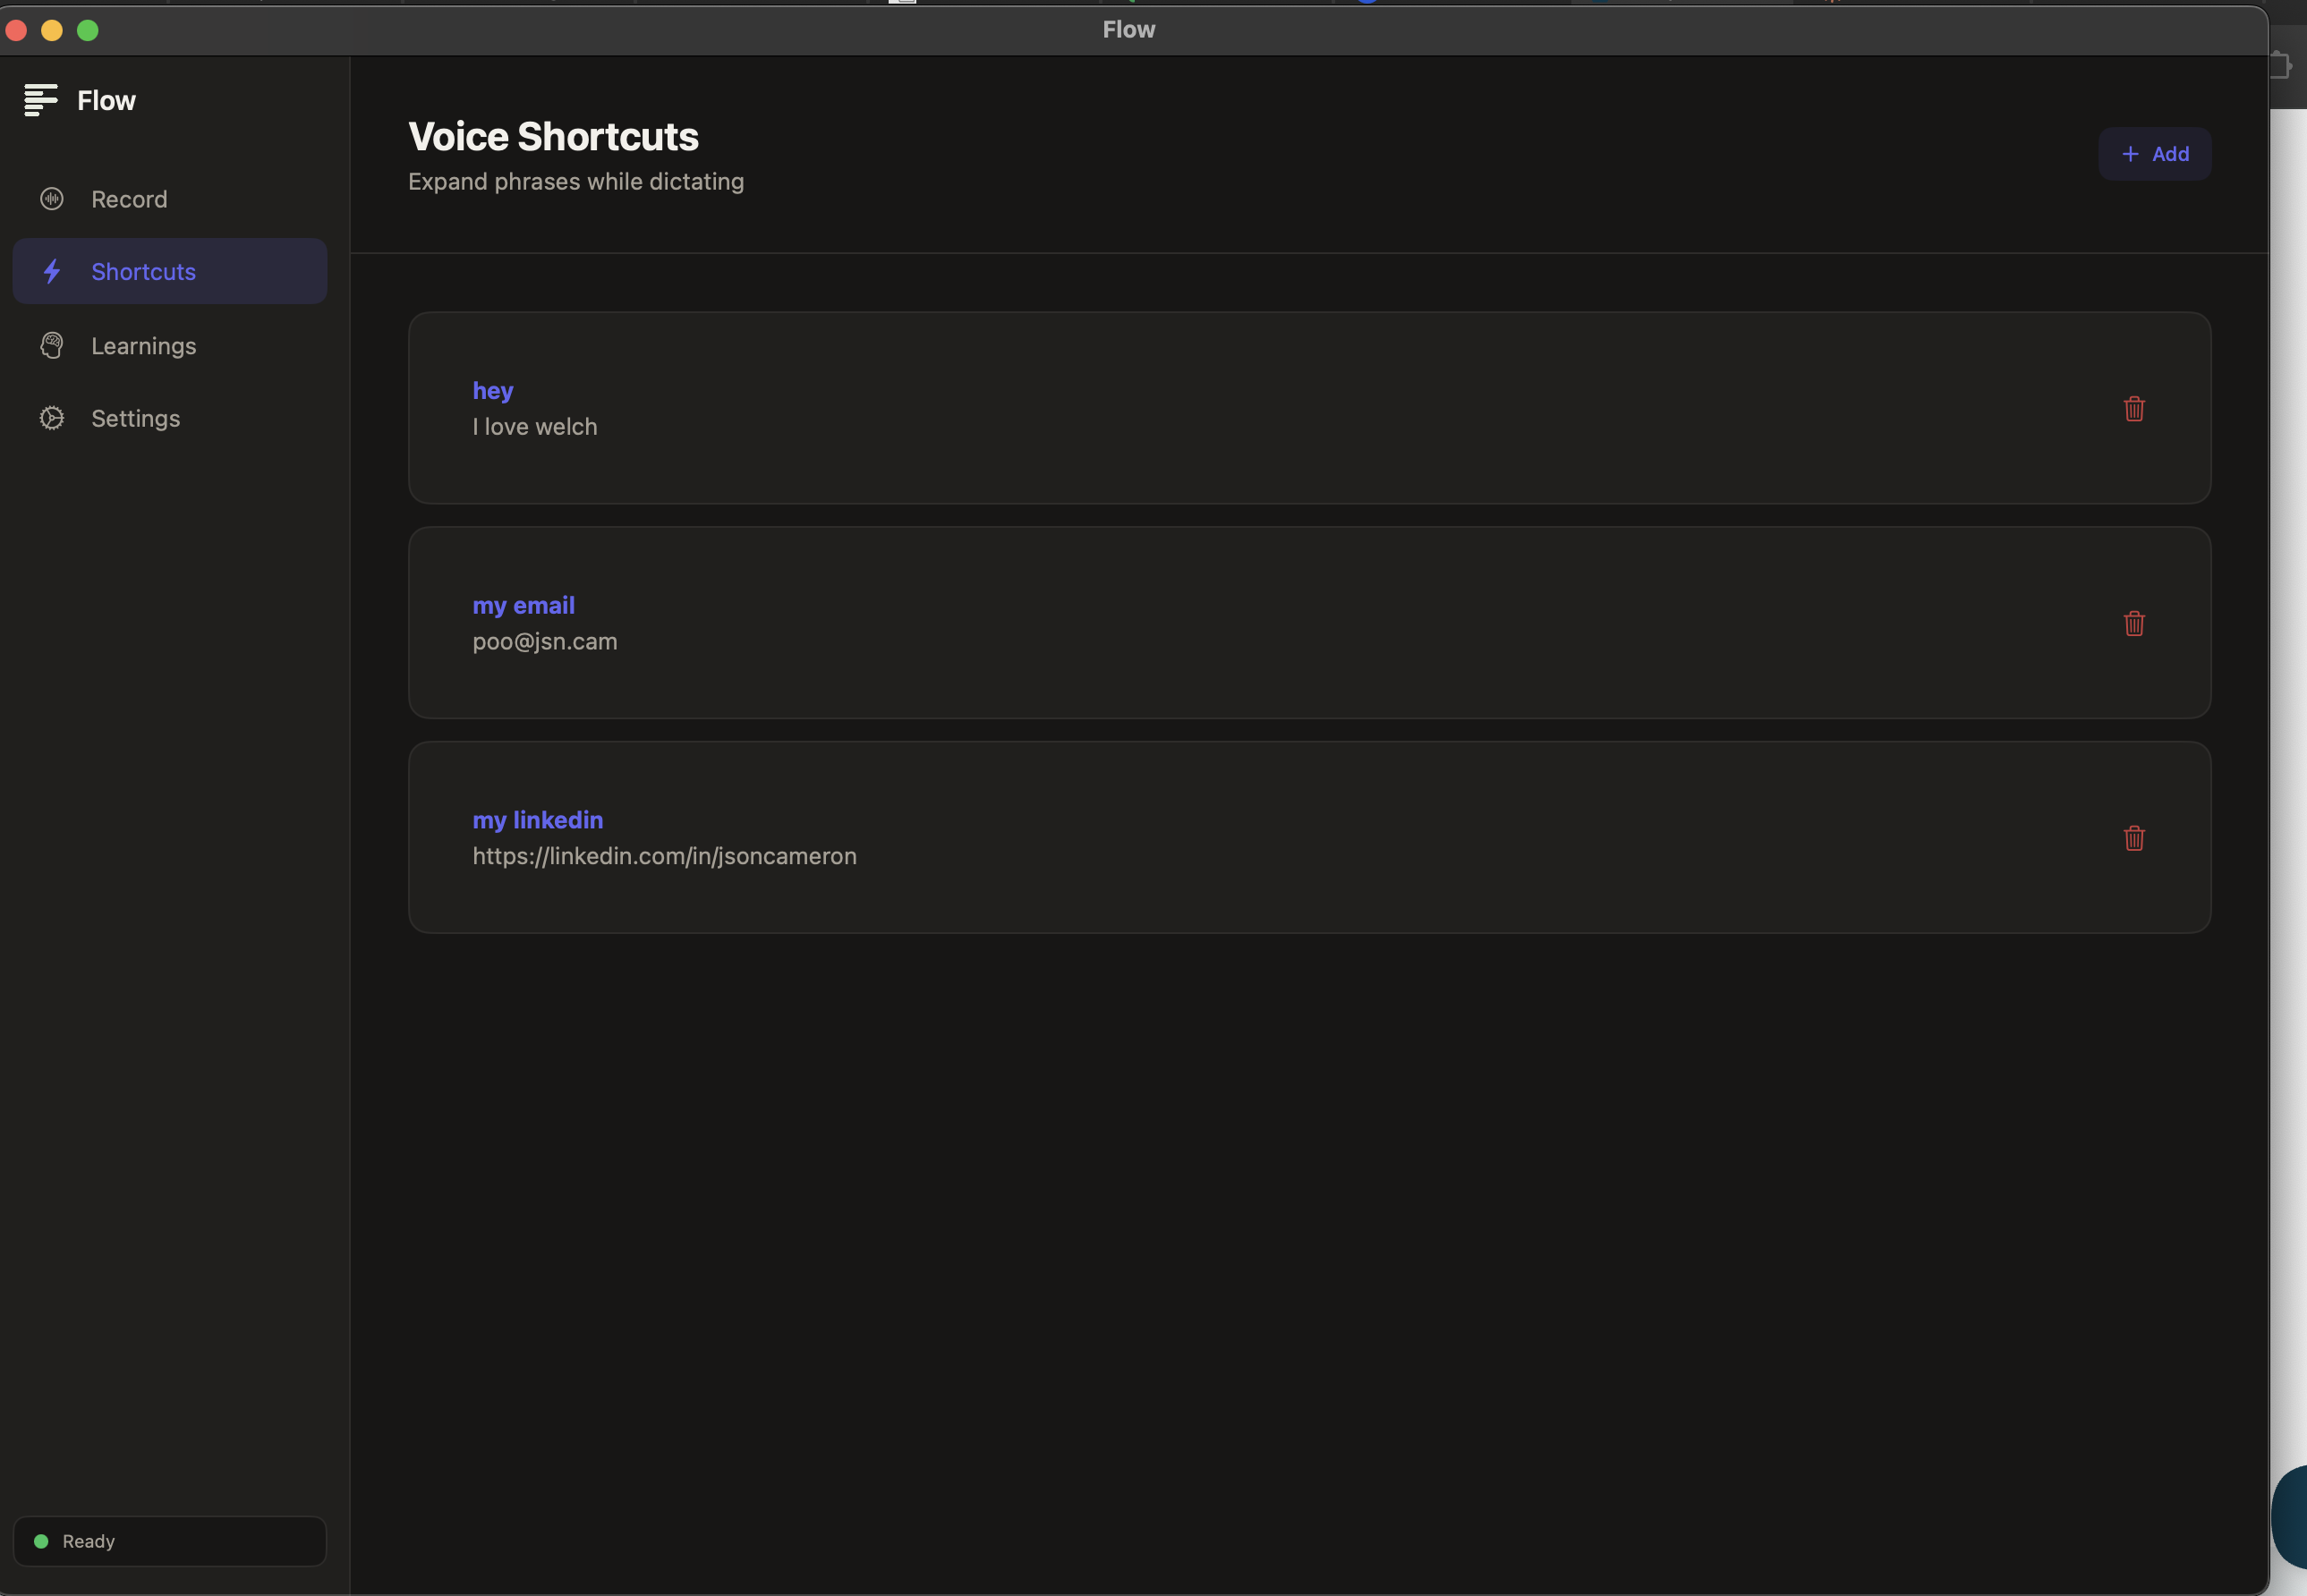Go to Settings in the sidebar

click(x=135, y=418)
